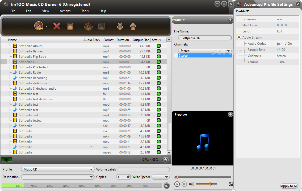Click the Play button in preview
Viewport: 302px width, 191px height.
tap(177, 184)
